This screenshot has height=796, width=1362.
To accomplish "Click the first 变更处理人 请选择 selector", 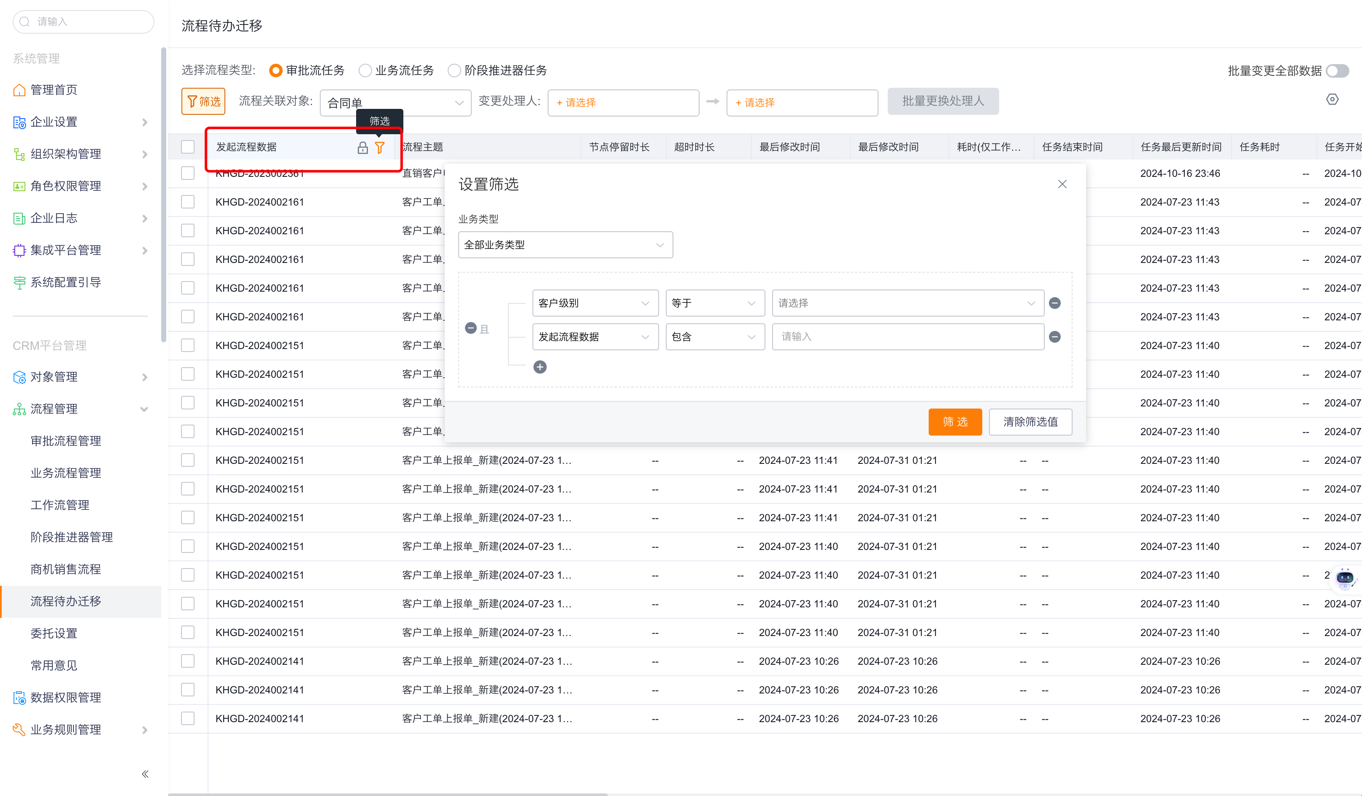I will tap(623, 103).
